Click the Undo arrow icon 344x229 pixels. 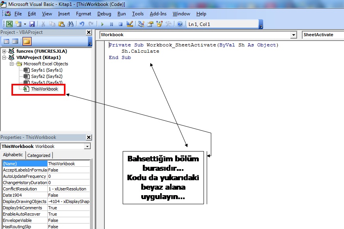pos(82,24)
